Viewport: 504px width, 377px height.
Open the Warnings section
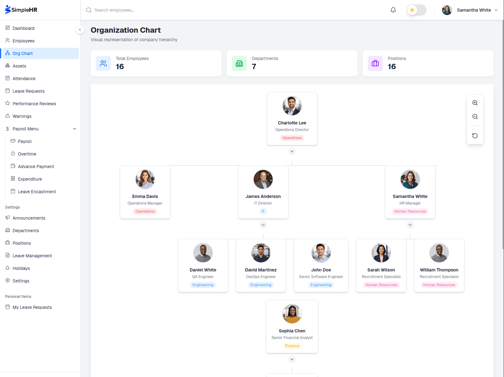22,116
